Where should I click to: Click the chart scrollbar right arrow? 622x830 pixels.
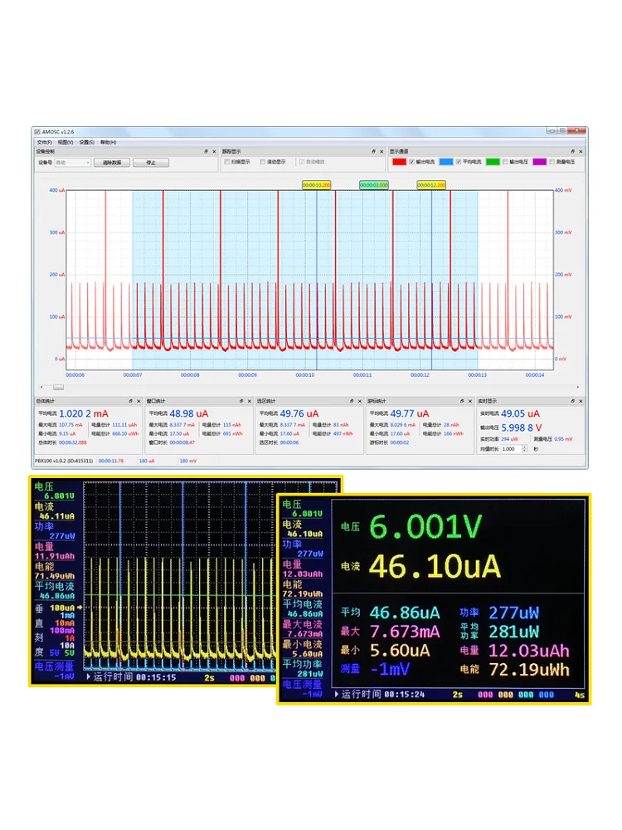coord(577,387)
